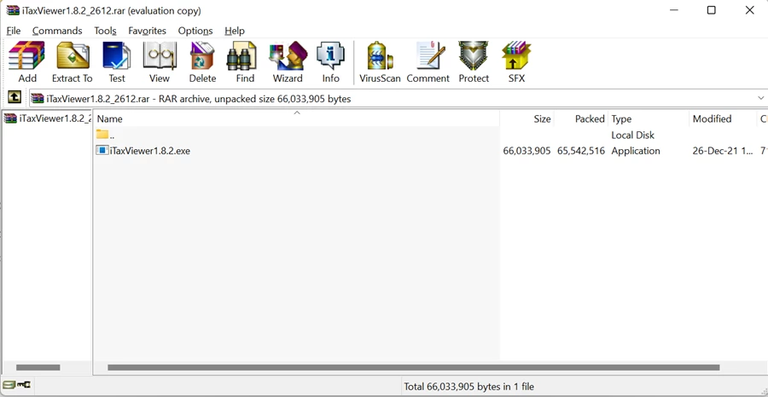Click the tree pane horizontal scrollbar
768x397 pixels.
38,367
